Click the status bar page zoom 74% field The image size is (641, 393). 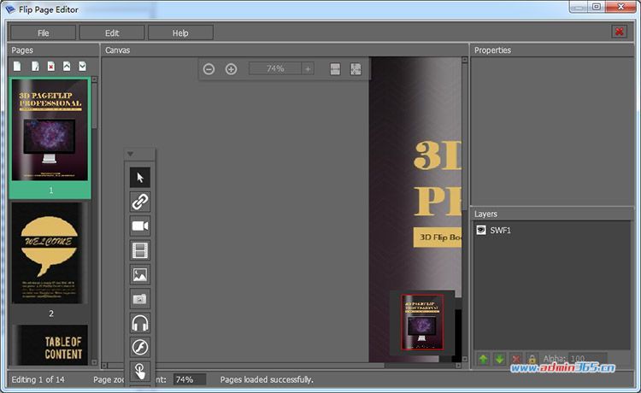pyautogui.click(x=190, y=379)
